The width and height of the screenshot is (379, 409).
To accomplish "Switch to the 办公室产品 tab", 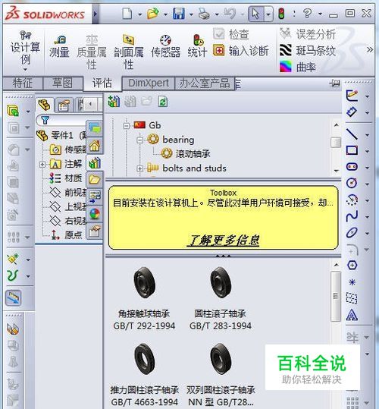I will (205, 83).
